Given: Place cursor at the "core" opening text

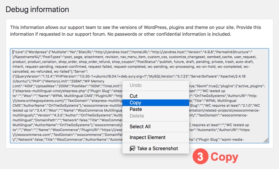Looking at the screenshot, I should coord(18,52).
